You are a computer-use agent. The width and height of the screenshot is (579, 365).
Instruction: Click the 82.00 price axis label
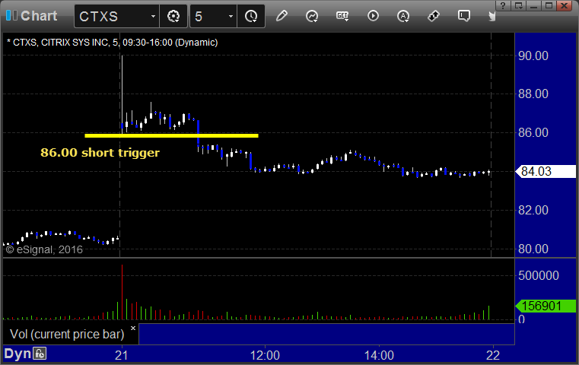tap(533, 210)
